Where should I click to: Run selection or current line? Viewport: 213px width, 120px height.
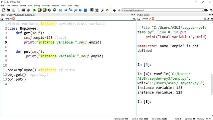(x=49, y=10)
